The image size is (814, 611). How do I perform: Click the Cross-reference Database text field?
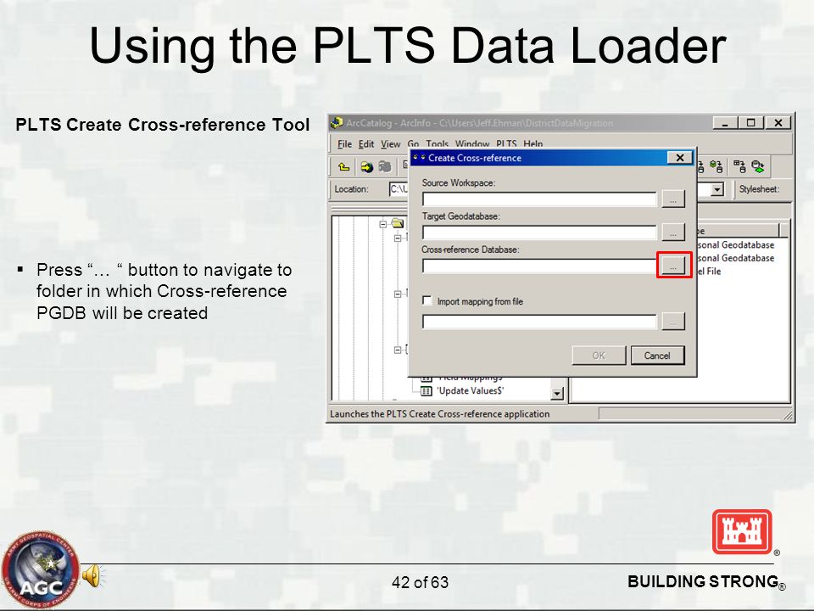(x=539, y=266)
